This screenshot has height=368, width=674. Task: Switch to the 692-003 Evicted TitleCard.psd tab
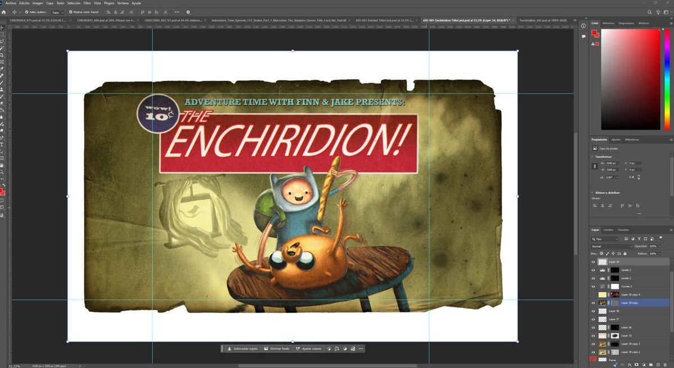pyautogui.click(x=387, y=20)
